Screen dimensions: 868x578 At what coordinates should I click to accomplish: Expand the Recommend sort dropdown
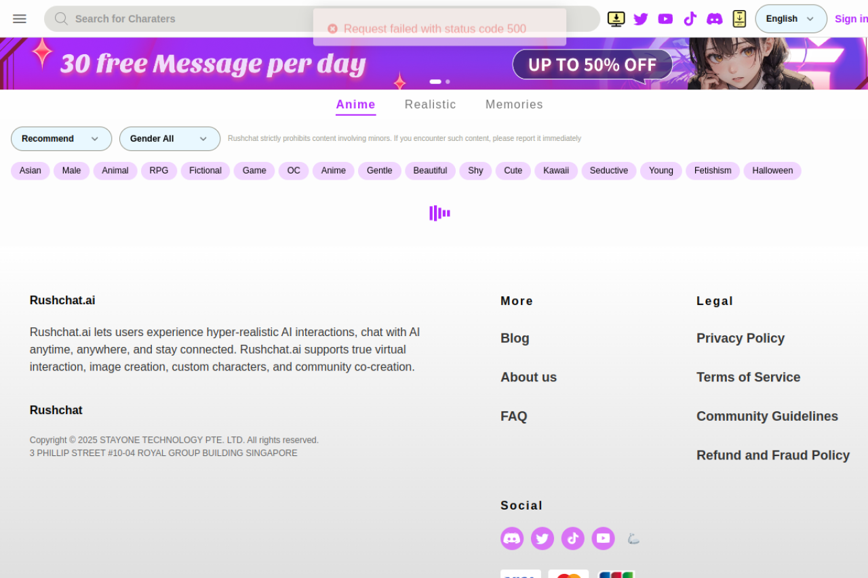(x=61, y=139)
